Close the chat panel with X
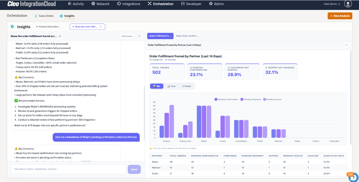Image resolution: width=359 pixels, height=182 pixels. point(139,36)
